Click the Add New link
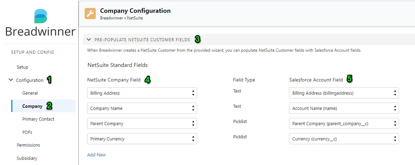Viewport: 415px width, 165px height. 96,155
